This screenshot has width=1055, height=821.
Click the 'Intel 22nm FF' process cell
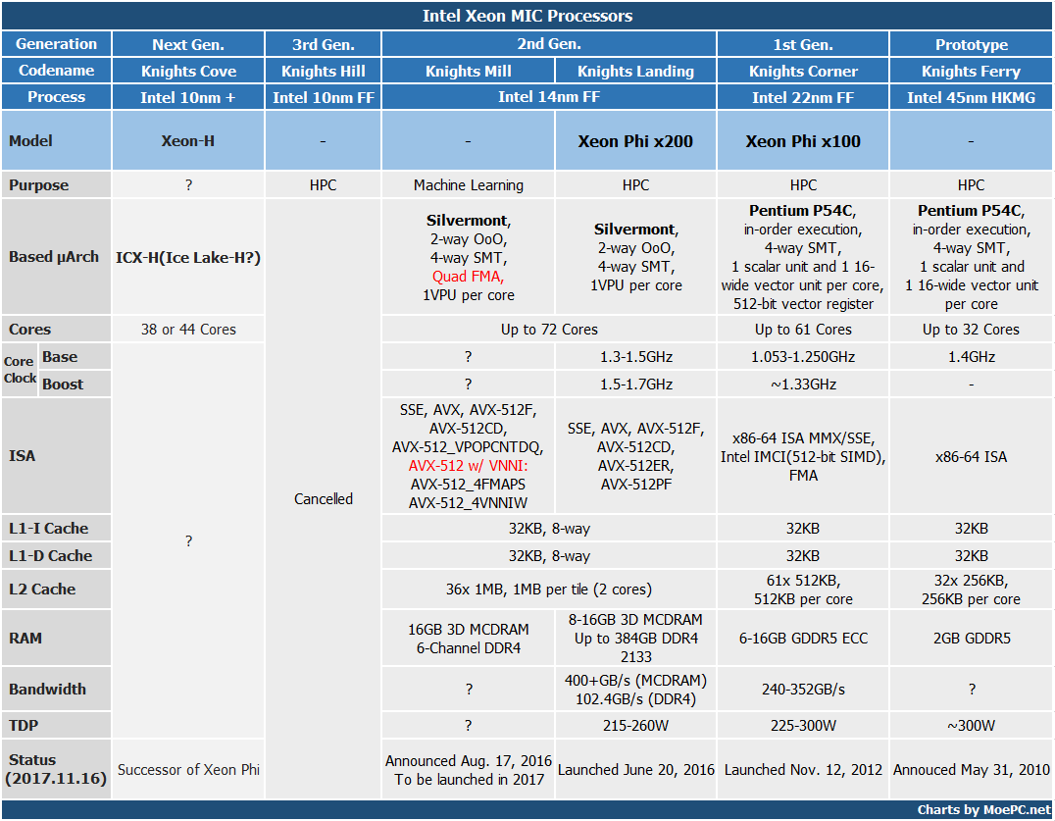(803, 97)
